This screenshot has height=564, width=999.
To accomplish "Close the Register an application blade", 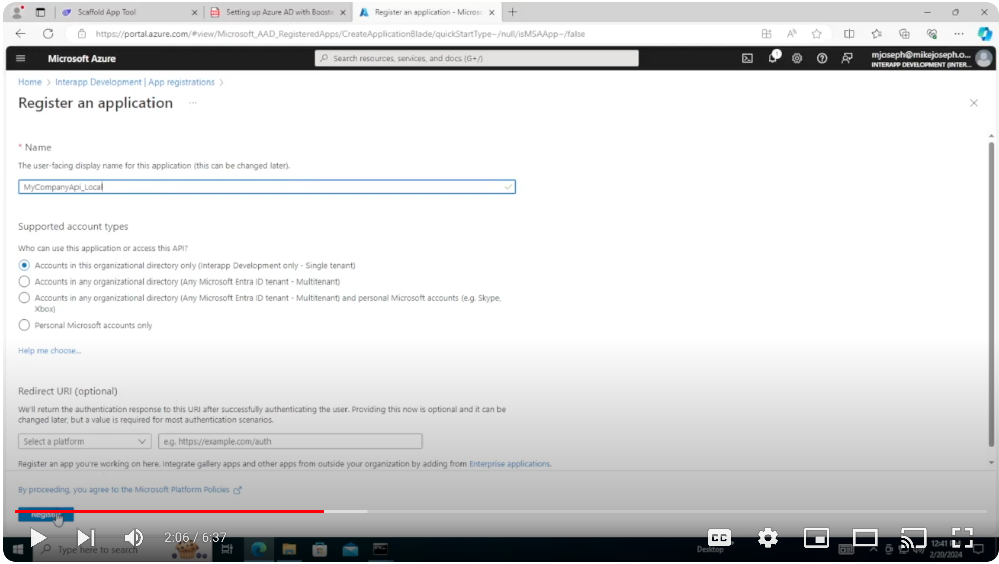I will tap(974, 103).
